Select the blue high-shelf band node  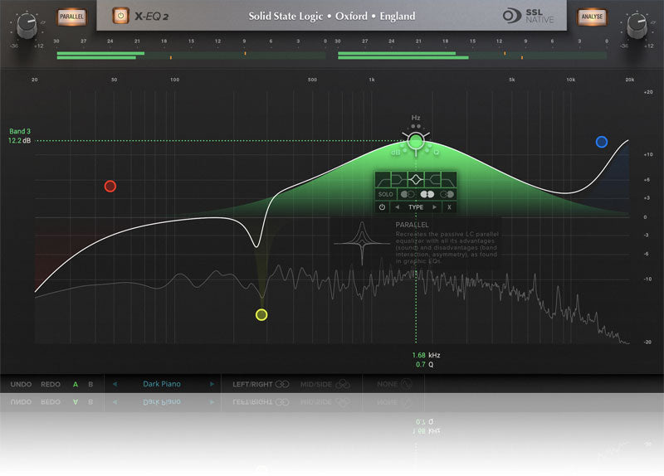(x=601, y=142)
